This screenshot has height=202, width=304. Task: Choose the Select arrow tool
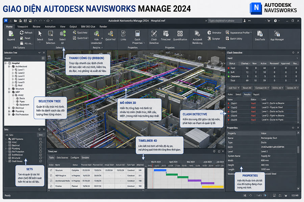40,36
